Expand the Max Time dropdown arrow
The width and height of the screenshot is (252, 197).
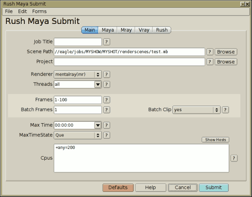[98, 125]
